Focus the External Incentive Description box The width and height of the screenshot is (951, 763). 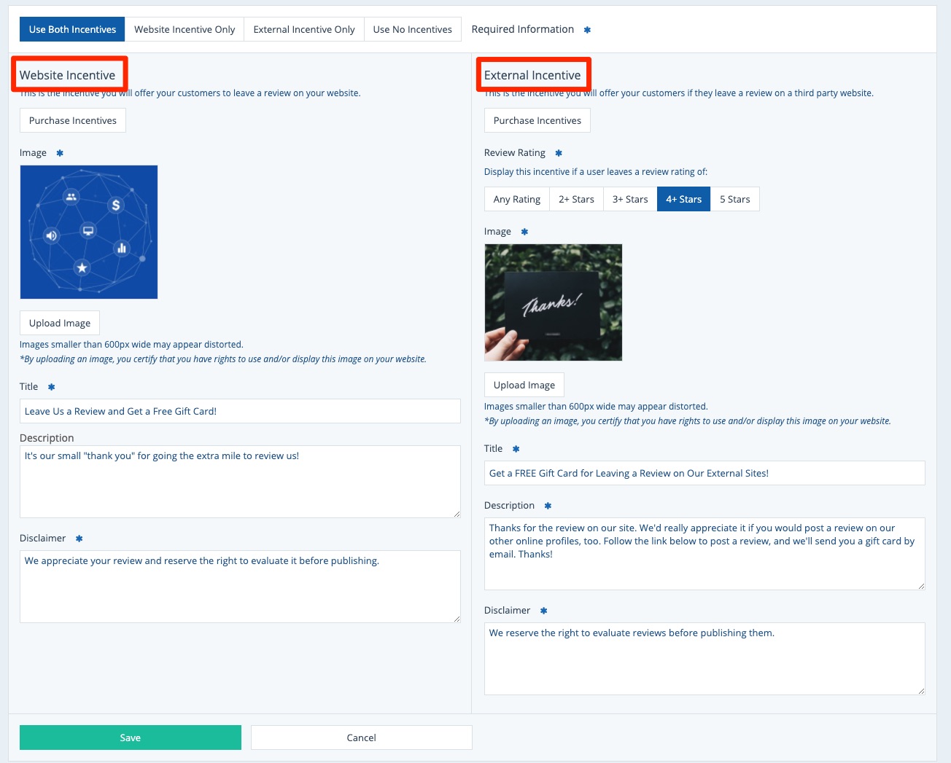point(704,554)
